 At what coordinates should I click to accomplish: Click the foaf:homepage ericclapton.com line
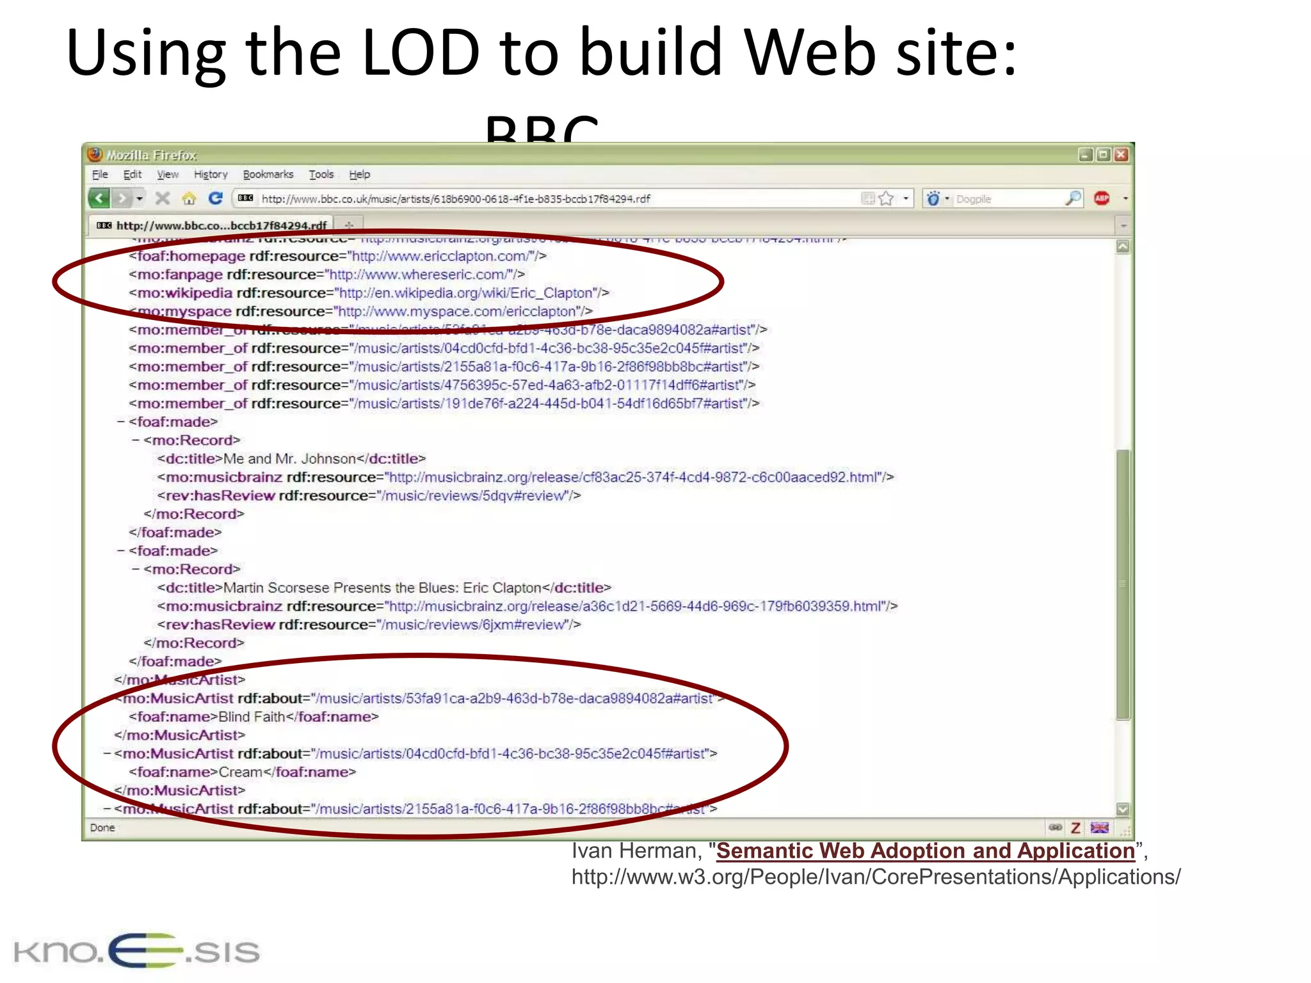pyautogui.click(x=337, y=256)
